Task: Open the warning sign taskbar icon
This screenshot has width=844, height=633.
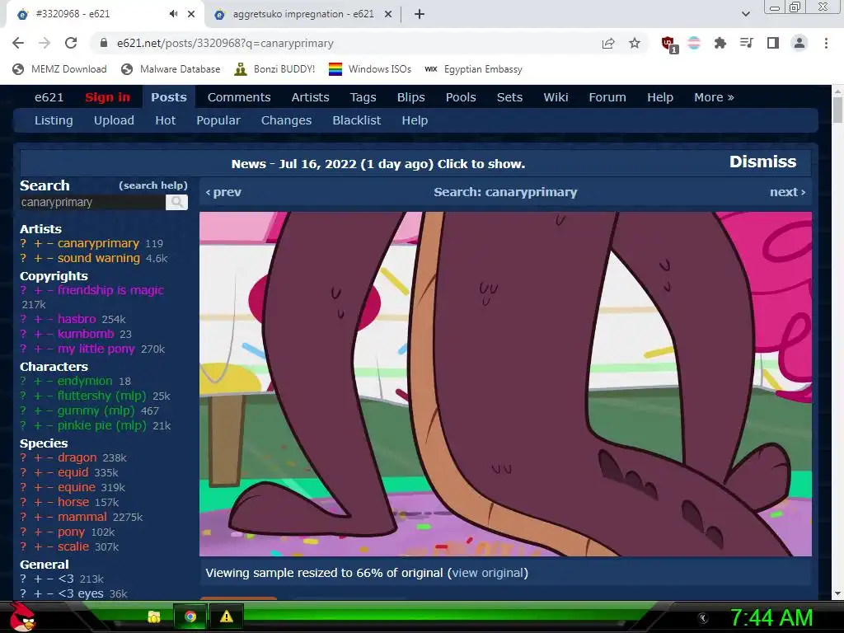Action: [x=227, y=617]
